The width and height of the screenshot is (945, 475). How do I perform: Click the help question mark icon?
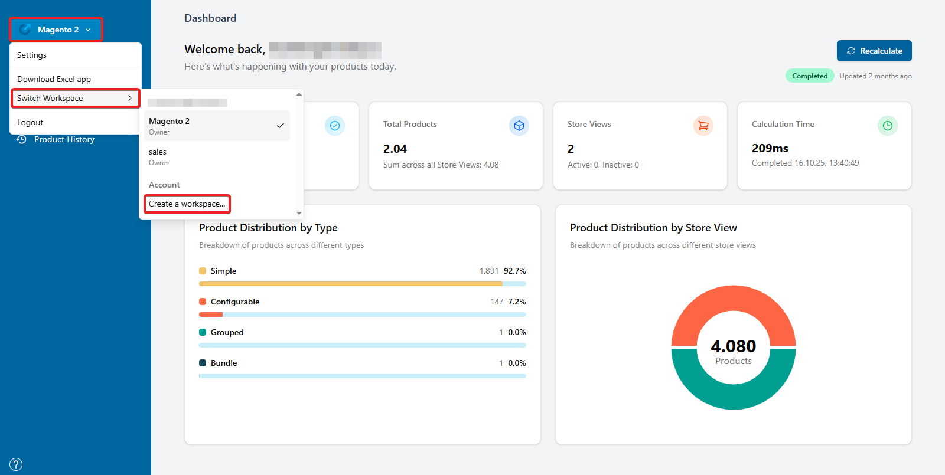pos(16,464)
